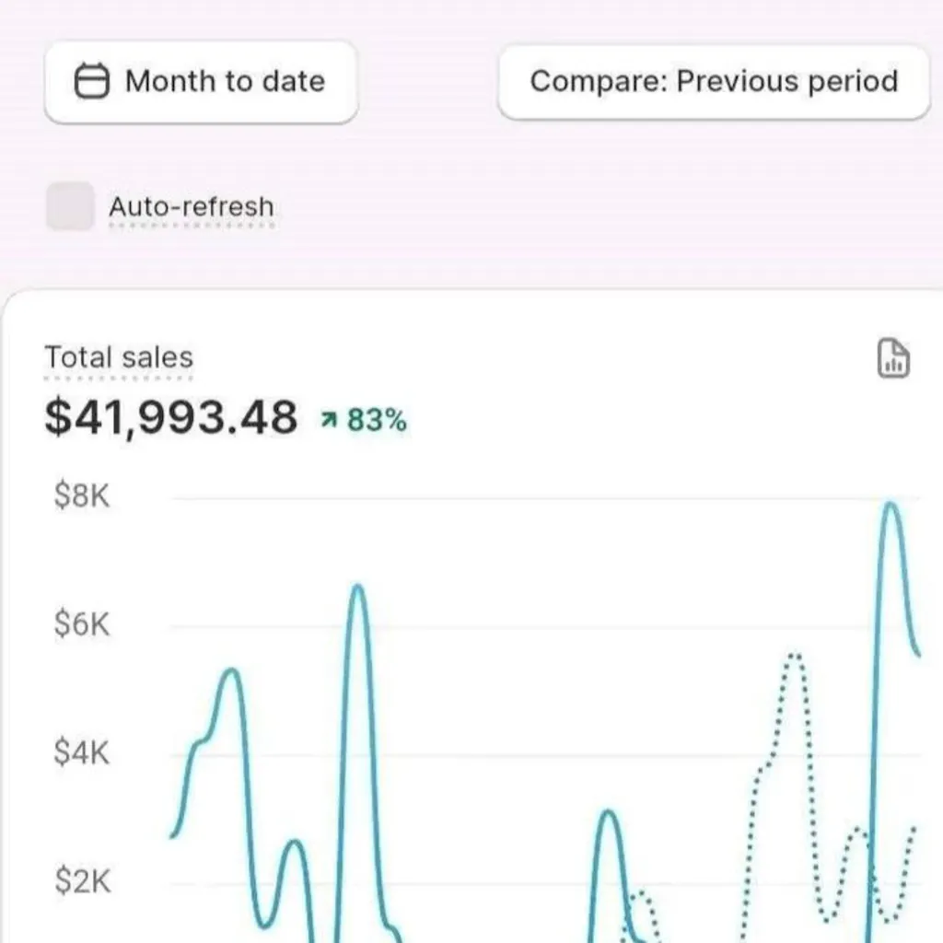The width and height of the screenshot is (943, 943).
Task: Click the $4K axis label
Action: [82, 753]
